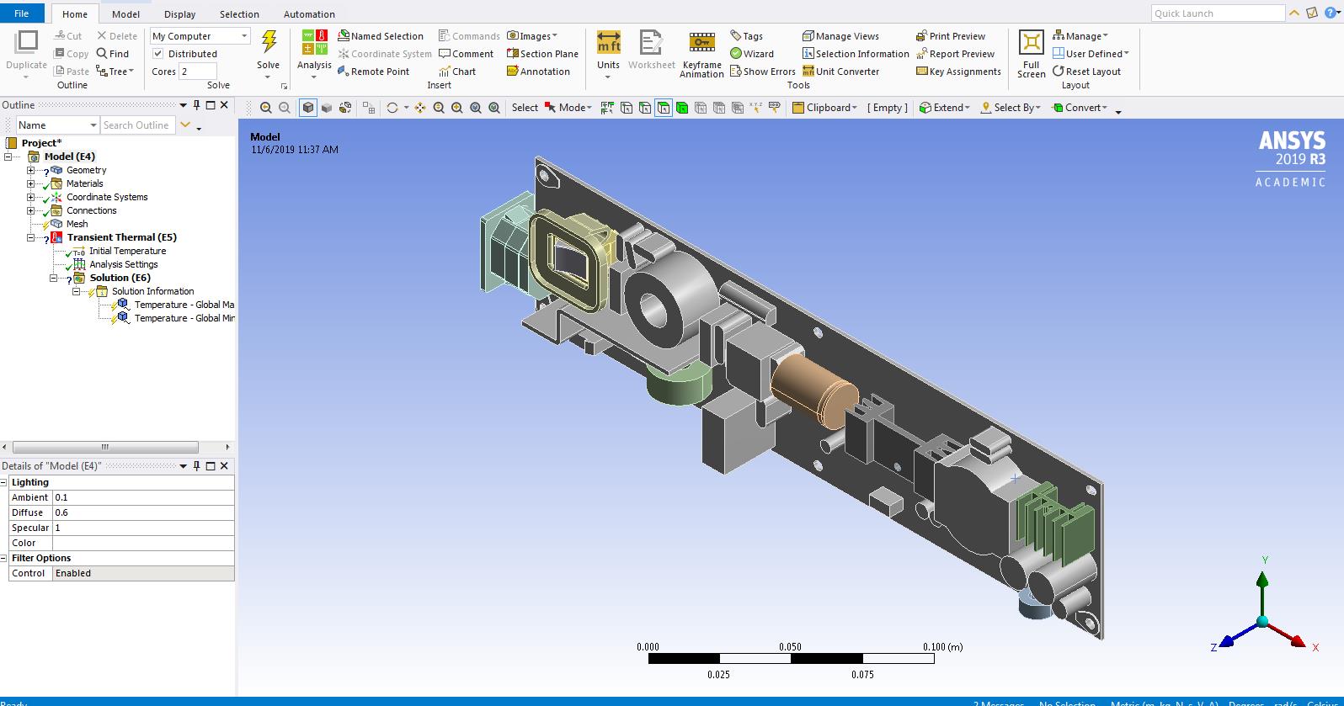Open the File menu tab
Image resolution: width=1344 pixels, height=706 pixels.
[x=22, y=13]
